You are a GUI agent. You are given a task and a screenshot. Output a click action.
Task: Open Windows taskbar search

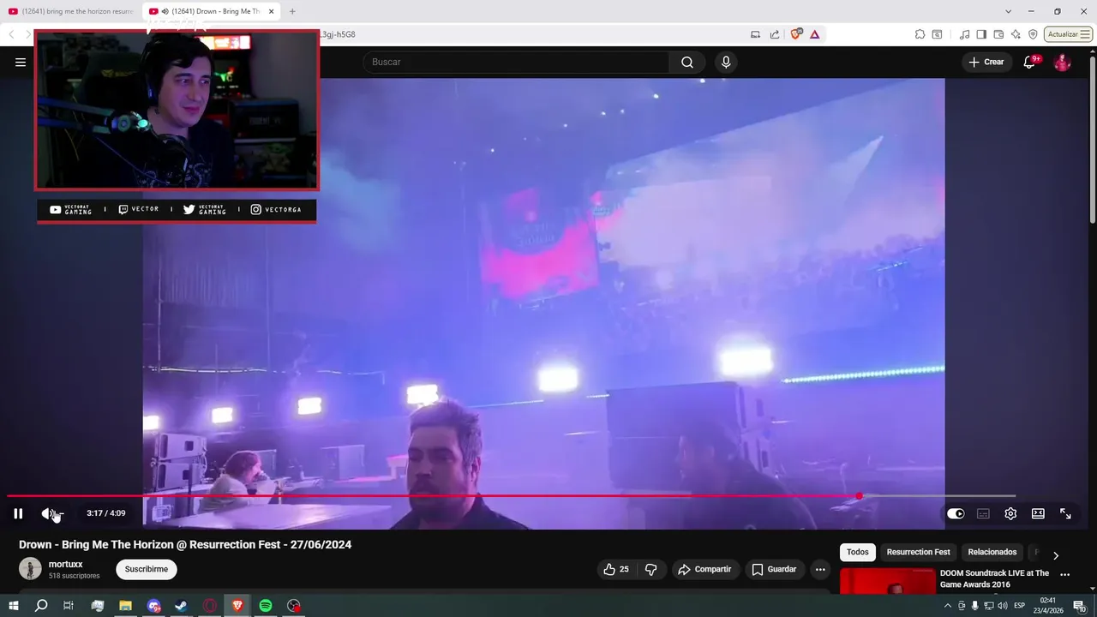41,606
